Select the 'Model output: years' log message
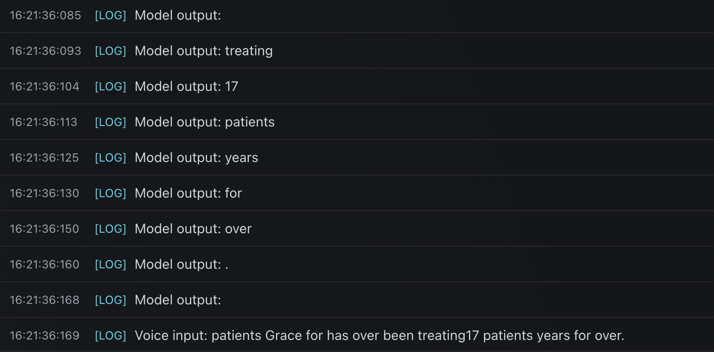714x352 pixels. (196, 158)
